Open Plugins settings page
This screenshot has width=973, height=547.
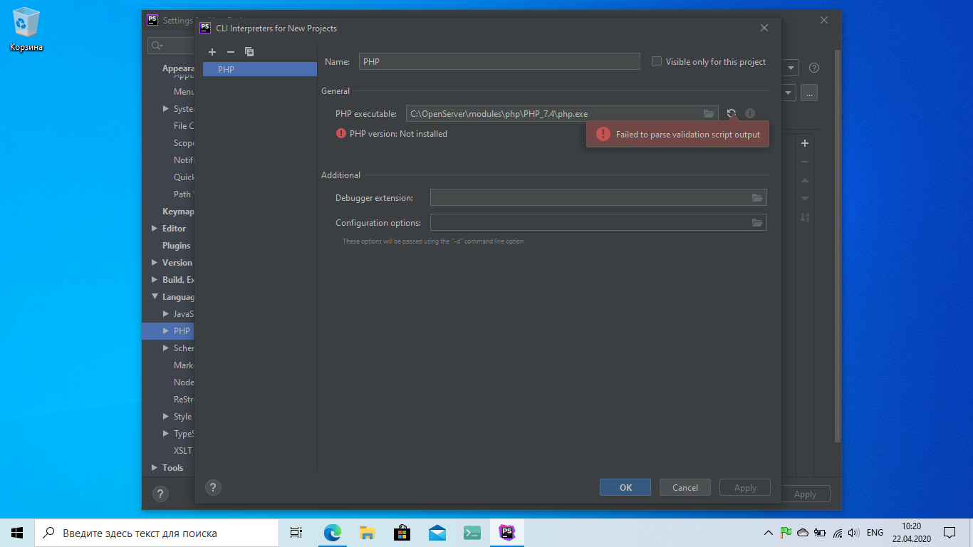[x=176, y=246]
